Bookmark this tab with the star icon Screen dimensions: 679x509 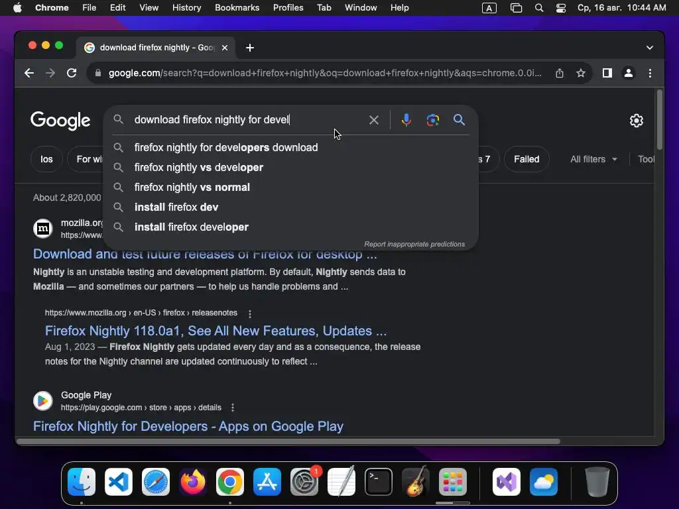pyautogui.click(x=581, y=73)
